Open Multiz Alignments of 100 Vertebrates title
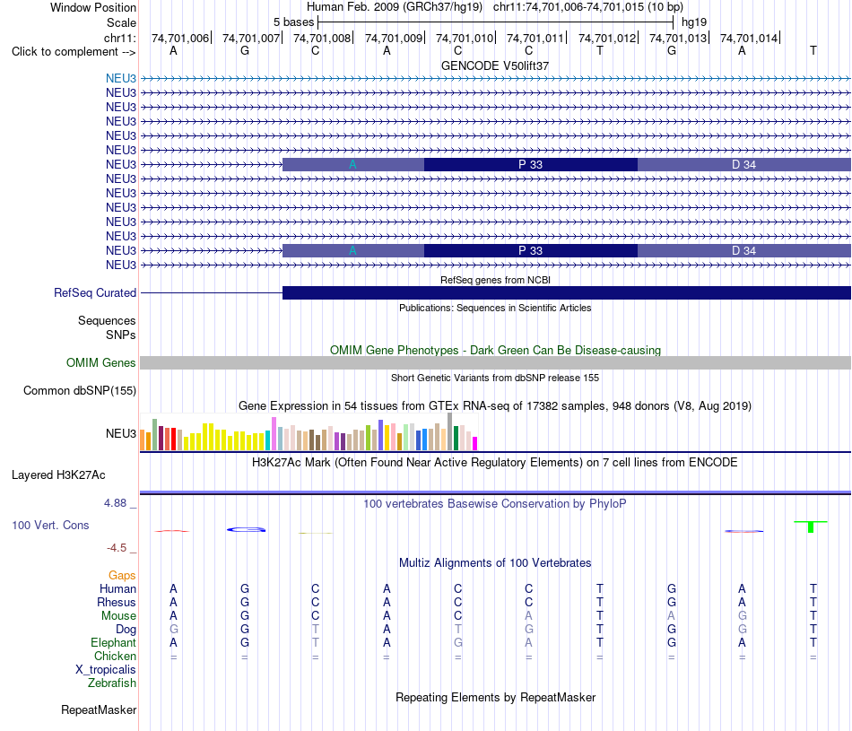 (495, 563)
